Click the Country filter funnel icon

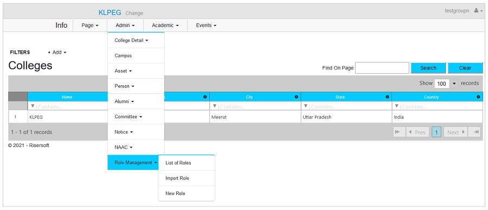(396, 106)
